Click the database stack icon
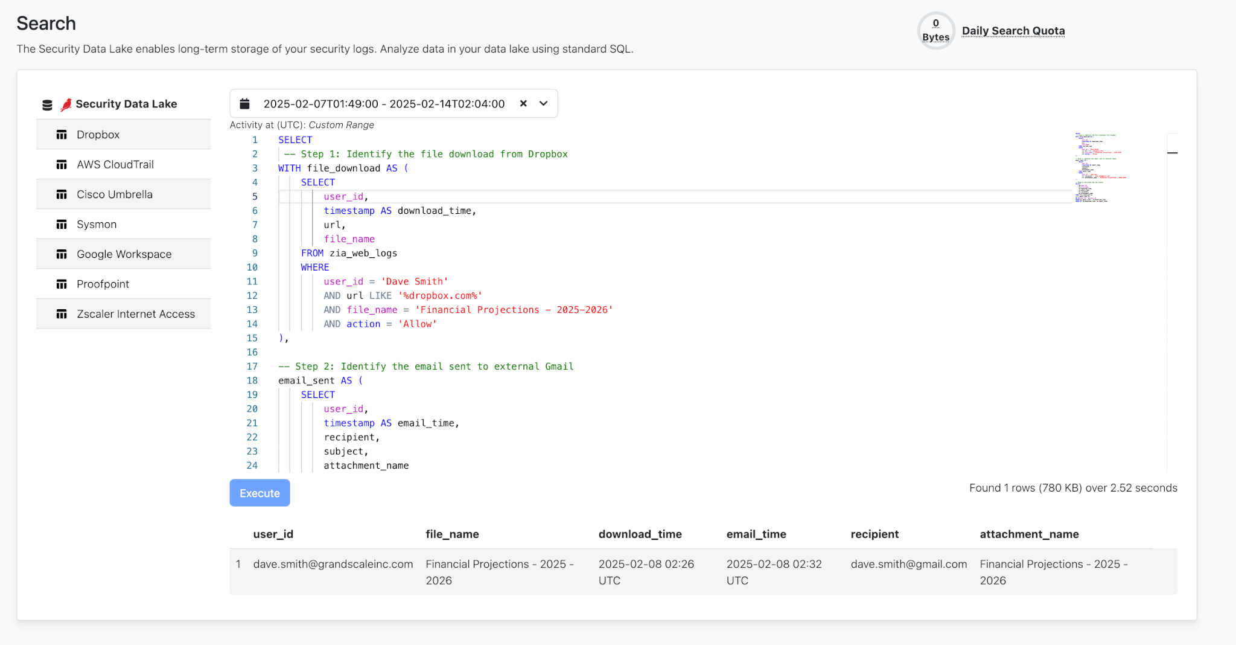Viewport: 1236px width, 645px height. [47, 105]
